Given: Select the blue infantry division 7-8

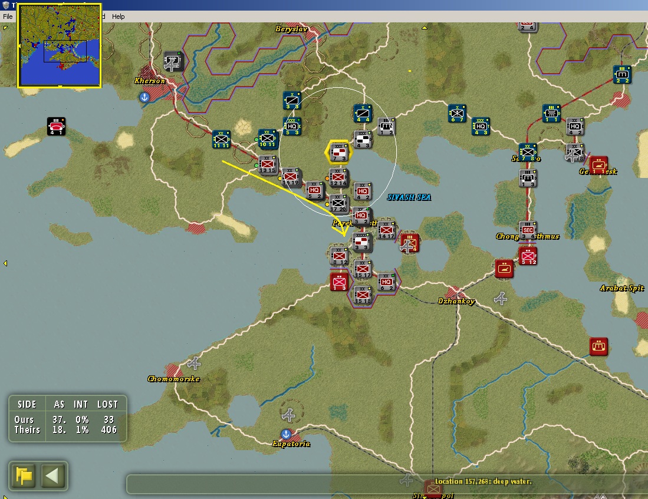Looking at the screenshot, I should pyautogui.click(x=528, y=153).
